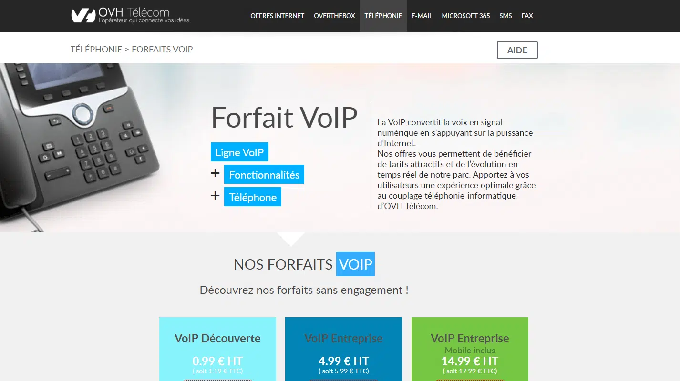Viewport: 680px width, 381px height.
Task: Go to the E-mail section
Action: click(x=422, y=16)
